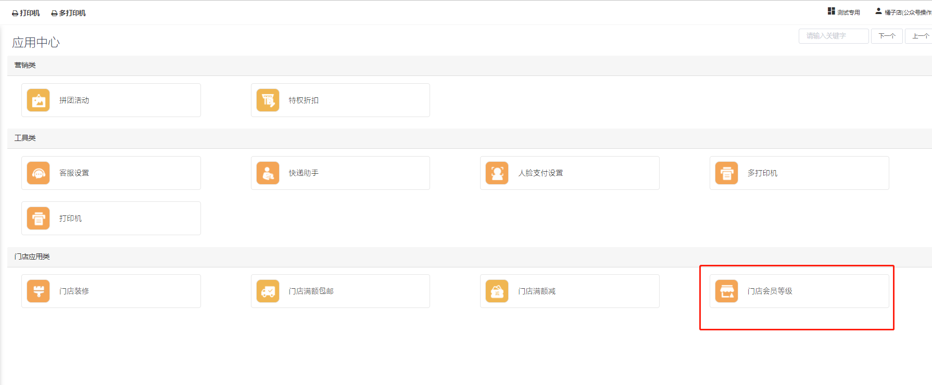Click the 快递助手 courier icon
The image size is (932, 385).
[x=268, y=173]
